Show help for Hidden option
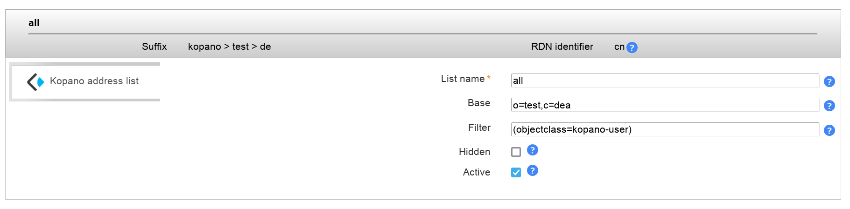 (x=532, y=150)
